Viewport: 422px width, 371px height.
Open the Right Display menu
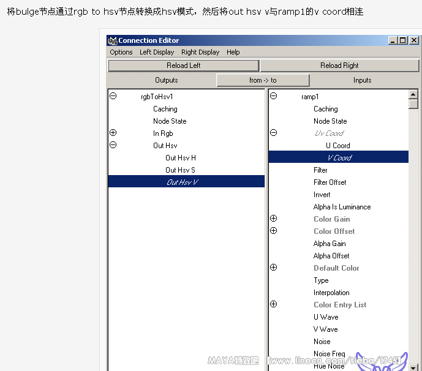[200, 52]
